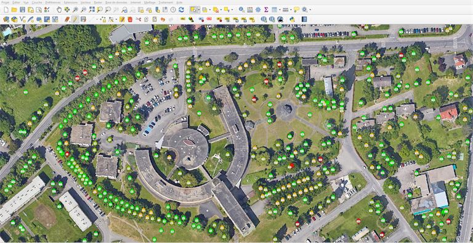Open the temporal controller clock icon
The height and width of the screenshot is (243, 473).
(173, 10)
